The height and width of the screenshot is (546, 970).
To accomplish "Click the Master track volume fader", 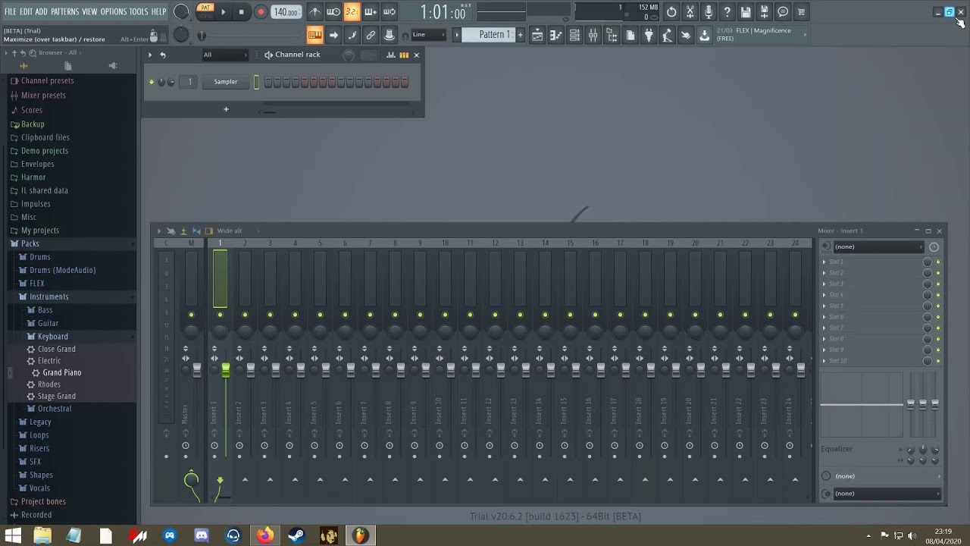I will click(x=197, y=369).
